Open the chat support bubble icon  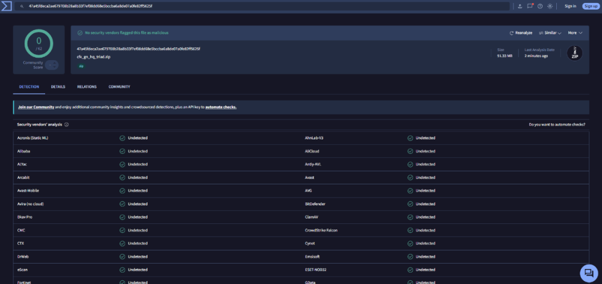(x=589, y=273)
